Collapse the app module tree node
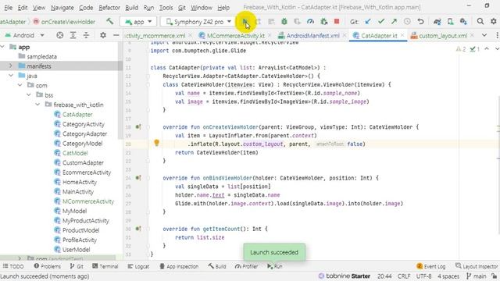Viewport: 500px width, 281px height. coord(3,47)
